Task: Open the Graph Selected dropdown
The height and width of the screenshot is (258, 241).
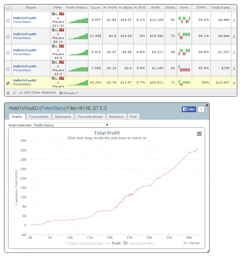Action: point(71,125)
